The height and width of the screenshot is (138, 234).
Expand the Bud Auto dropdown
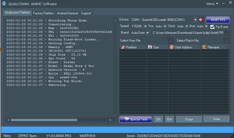[x=206, y=26]
